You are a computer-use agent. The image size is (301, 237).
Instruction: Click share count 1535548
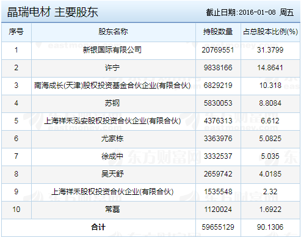(x=218, y=192)
